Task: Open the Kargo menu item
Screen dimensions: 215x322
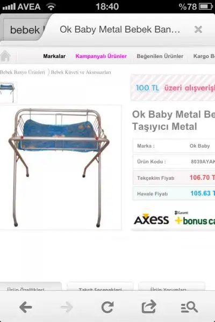Action: [204, 56]
